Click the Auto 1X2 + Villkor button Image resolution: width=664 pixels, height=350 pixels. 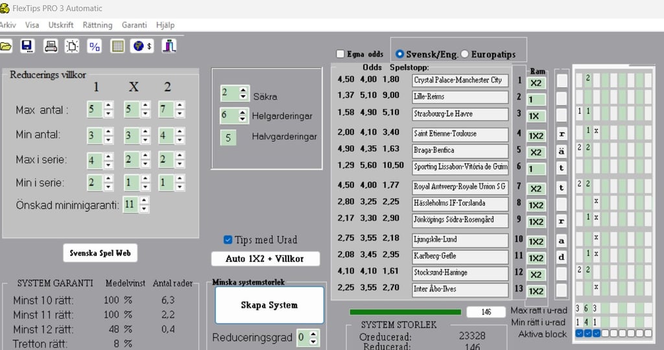click(x=265, y=259)
